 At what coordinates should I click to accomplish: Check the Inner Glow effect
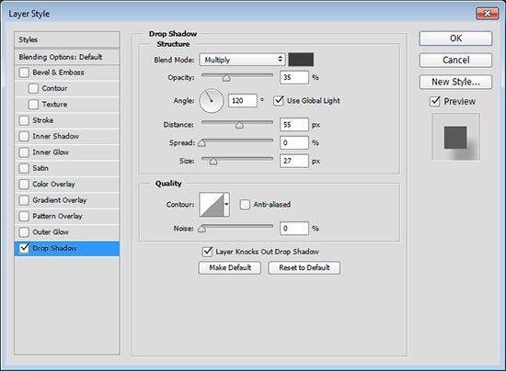coord(24,152)
